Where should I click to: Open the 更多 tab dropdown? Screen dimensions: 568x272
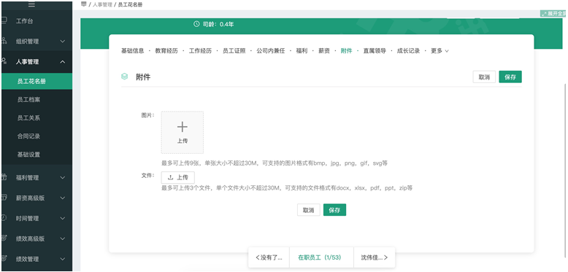tap(440, 51)
